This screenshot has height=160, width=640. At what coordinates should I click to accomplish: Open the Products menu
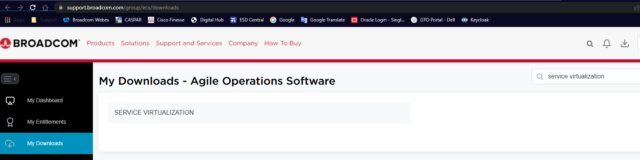[x=101, y=43]
